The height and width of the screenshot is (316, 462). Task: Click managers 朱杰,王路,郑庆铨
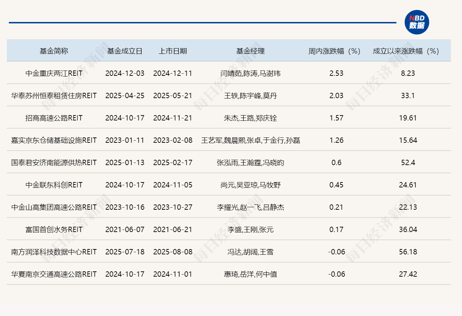250,118
